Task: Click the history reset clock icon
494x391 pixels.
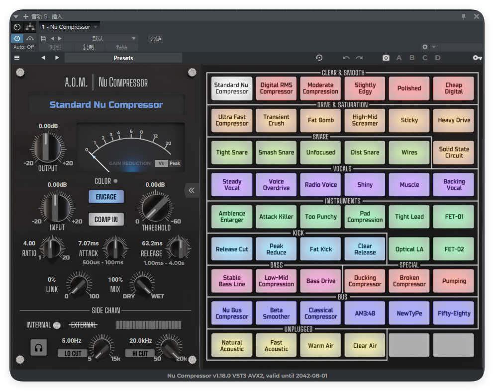Action: (319, 58)
